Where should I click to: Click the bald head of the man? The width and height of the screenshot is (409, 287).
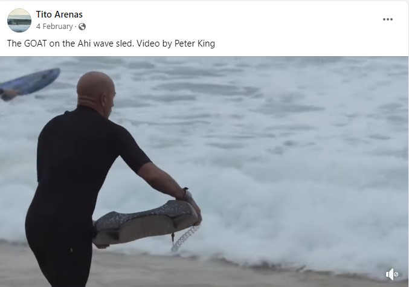pos(96,91)
